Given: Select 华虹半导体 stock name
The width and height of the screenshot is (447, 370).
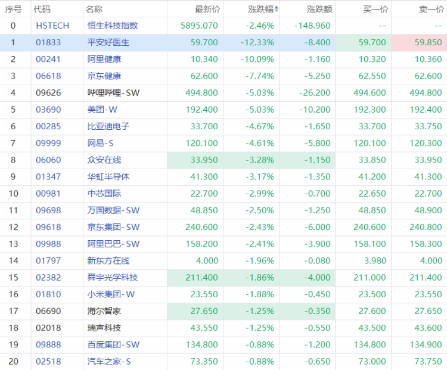Looking at the screenshot, I should pos(108,177).
